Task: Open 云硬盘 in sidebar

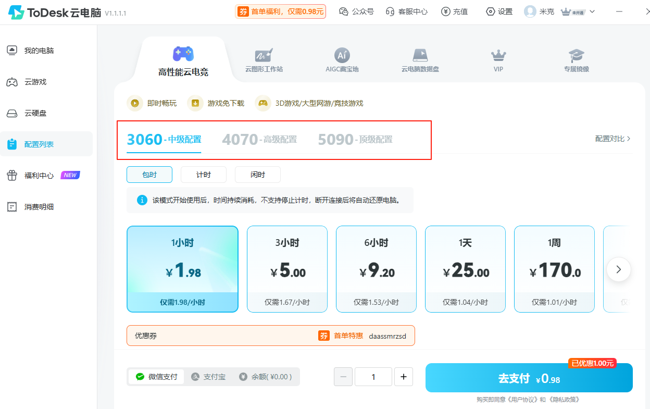Action: click(x=46, y=113)
